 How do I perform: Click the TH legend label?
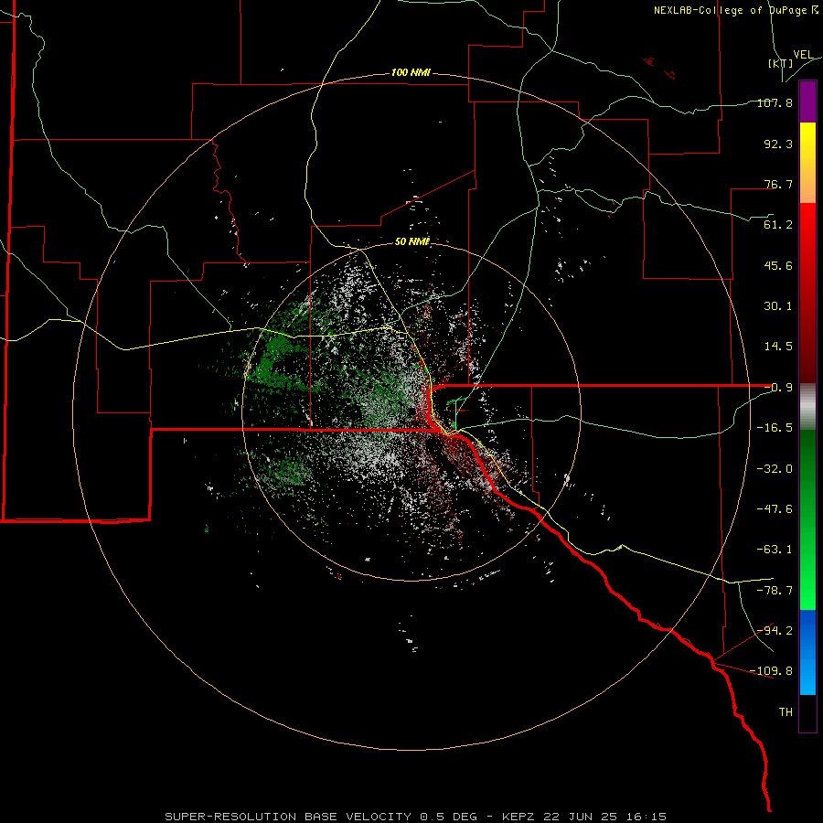coord(786,712)
